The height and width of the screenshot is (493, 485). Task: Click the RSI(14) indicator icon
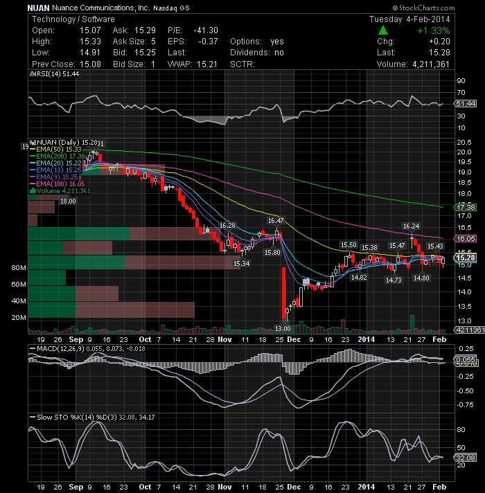pos(33,74)
